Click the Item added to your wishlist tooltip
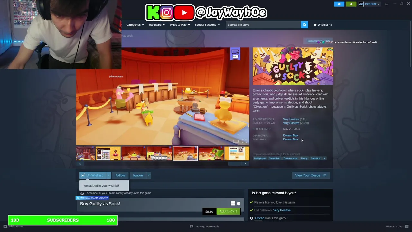The height and width of the screenshot is (232, 412). (x=104, y=186)
